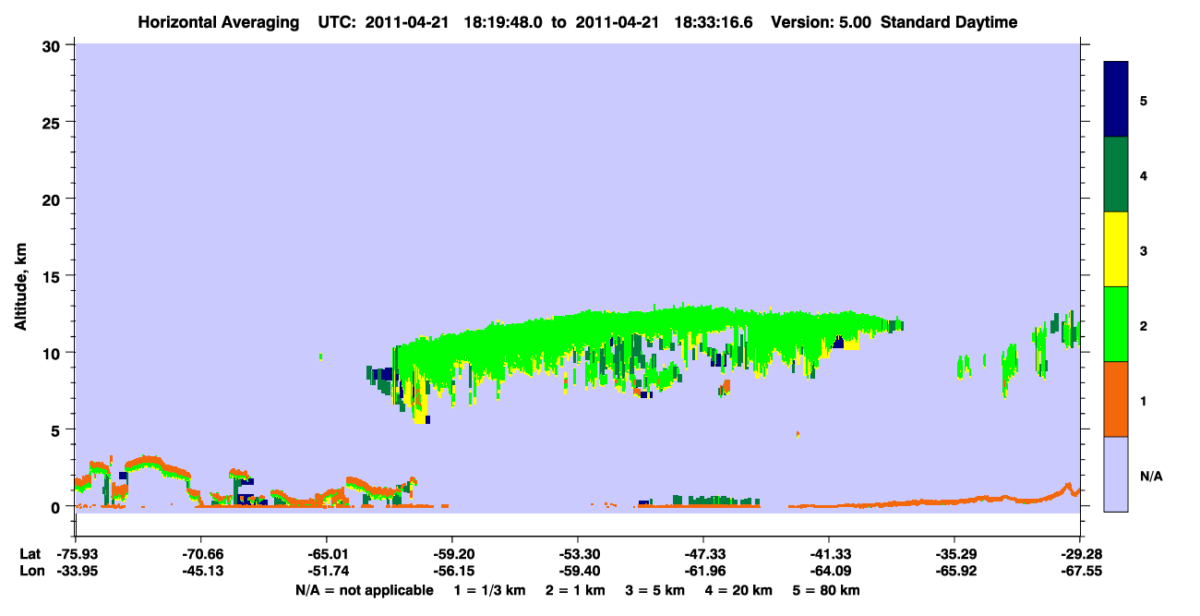Click the 'Lat' row label
1200x616 pixels.
30,554
